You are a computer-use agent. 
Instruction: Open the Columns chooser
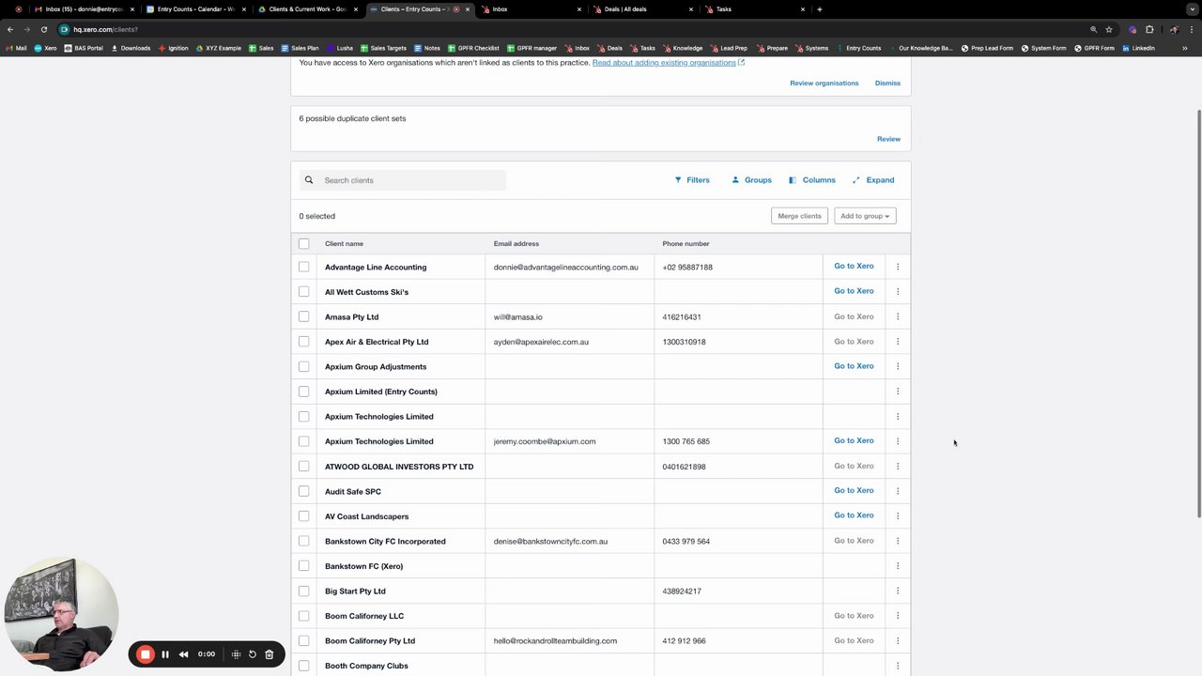(x=812, y=180)
